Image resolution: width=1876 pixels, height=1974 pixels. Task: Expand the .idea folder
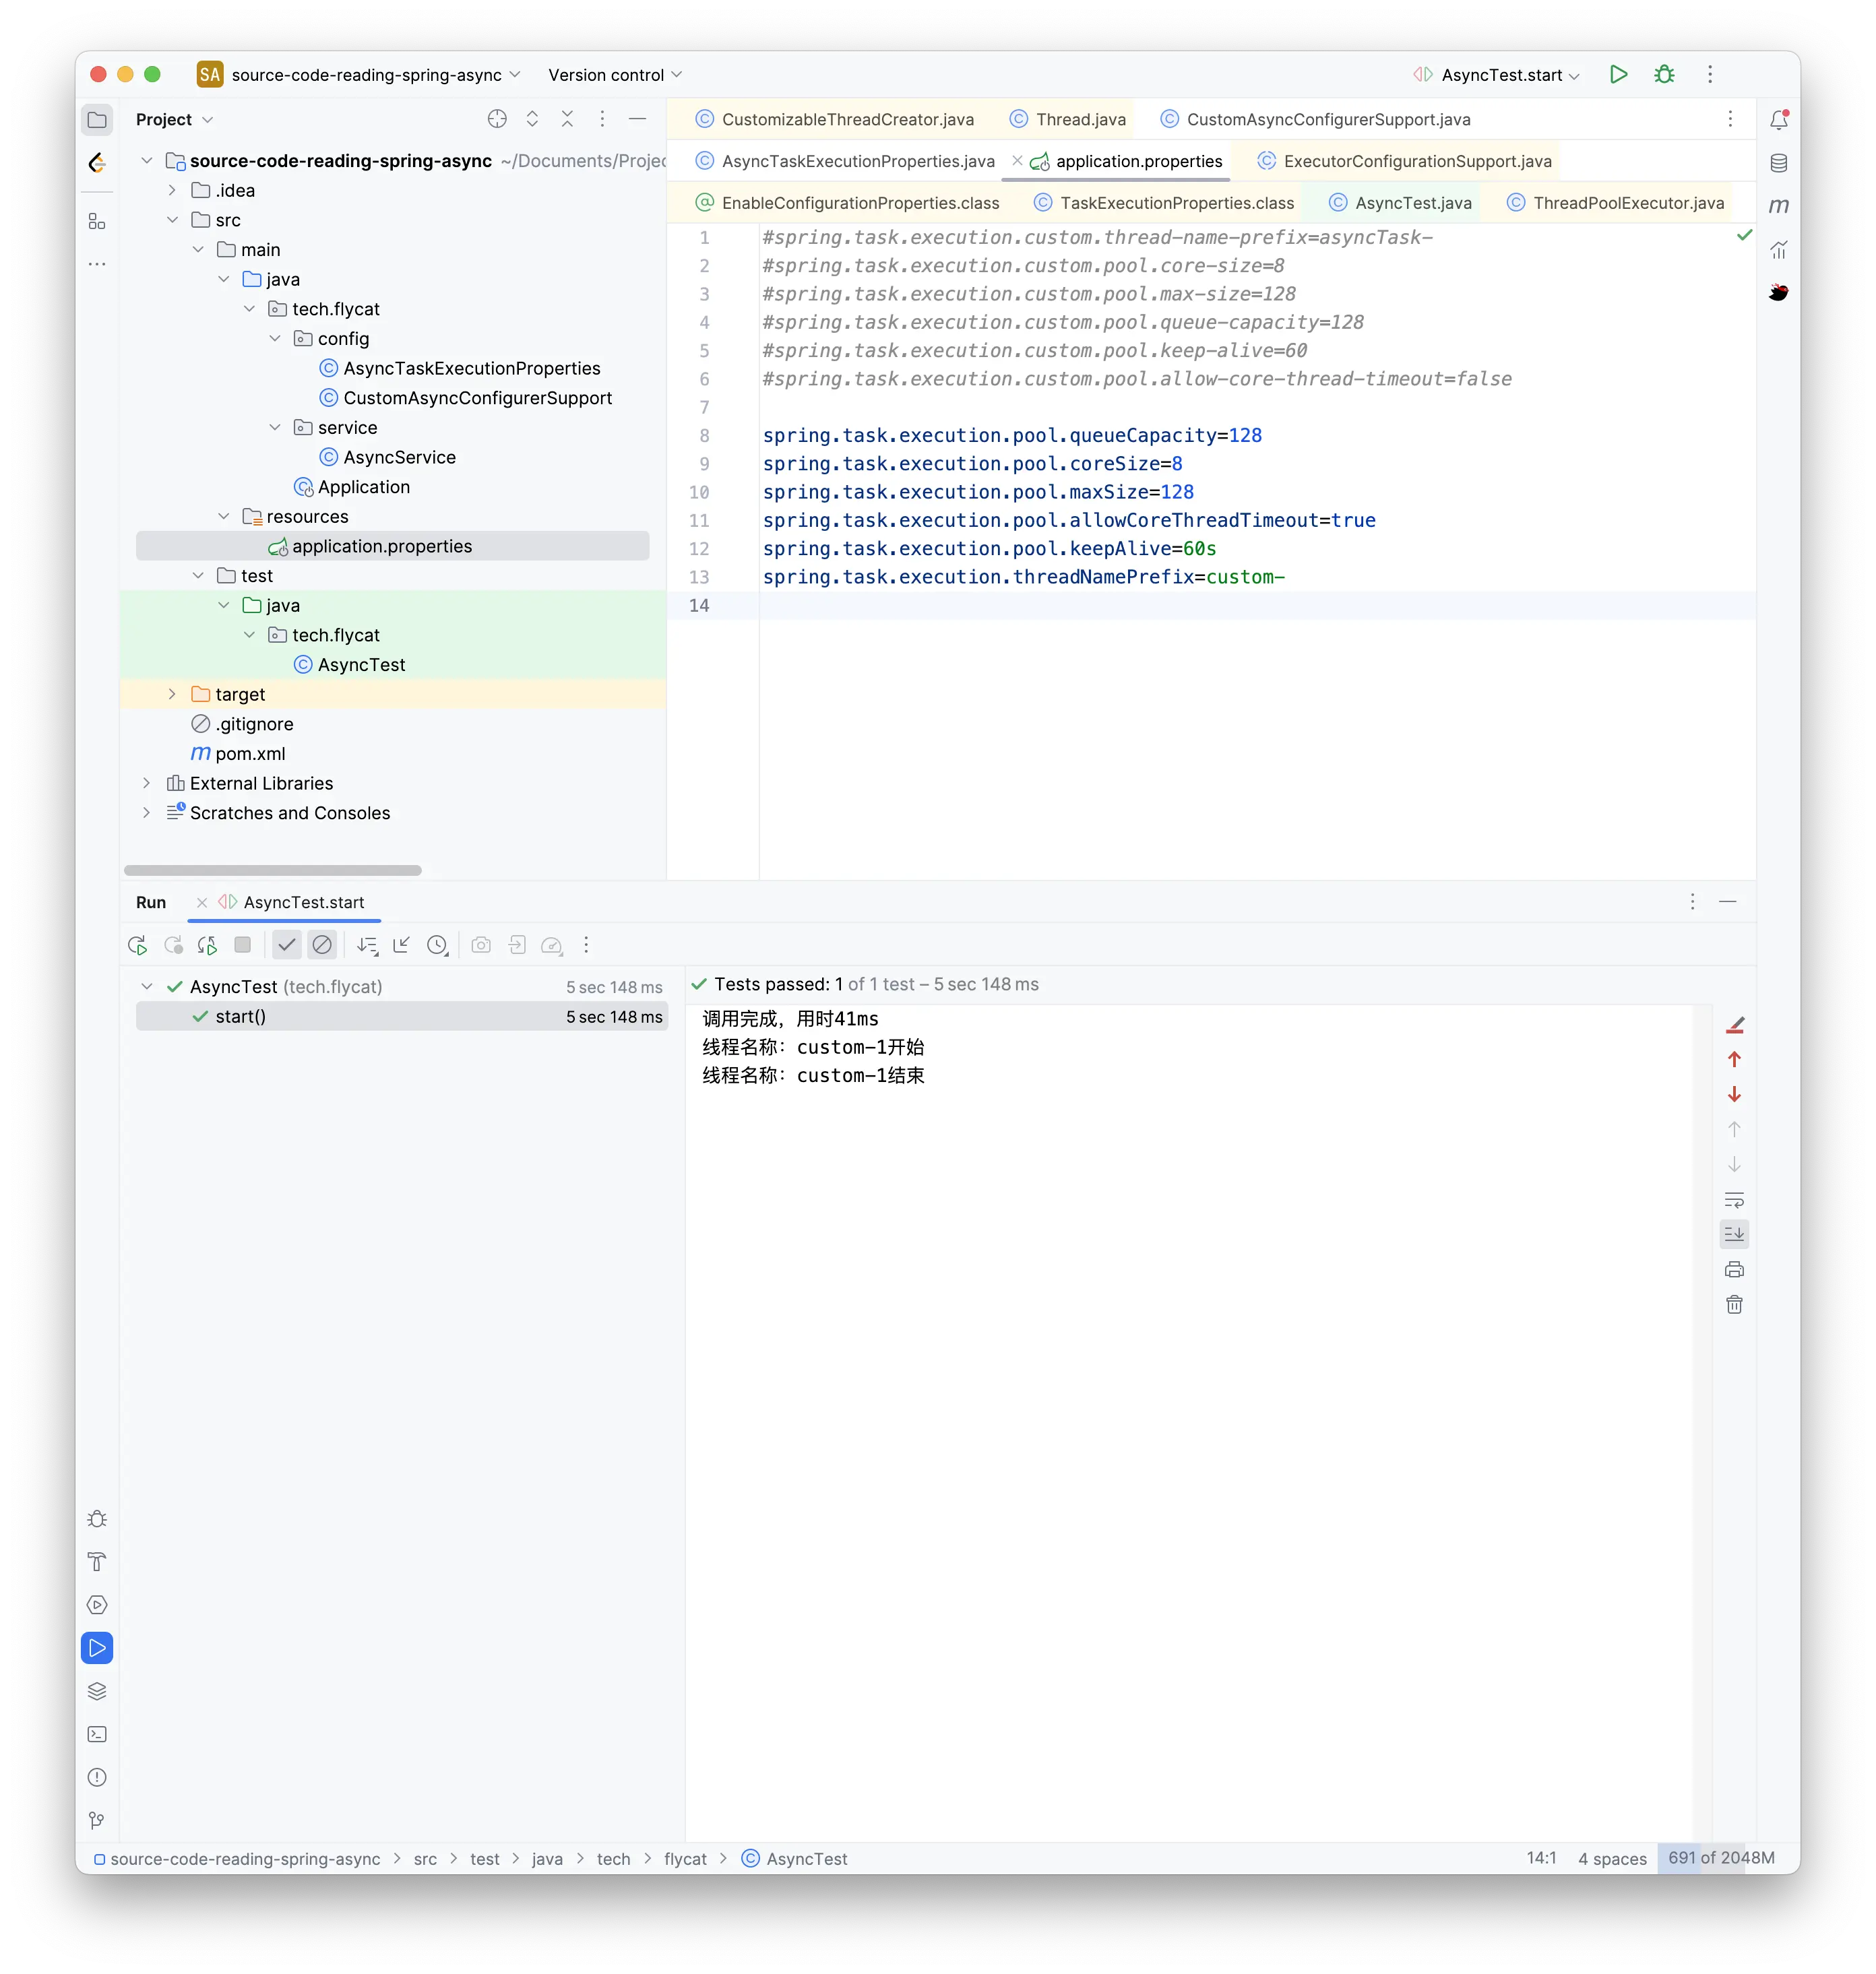coord(172,190)
